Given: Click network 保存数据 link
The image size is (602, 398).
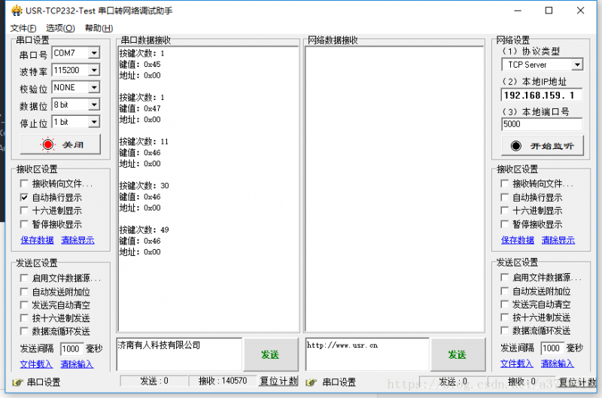Looking at the screenshot, I should coord(518,240).
